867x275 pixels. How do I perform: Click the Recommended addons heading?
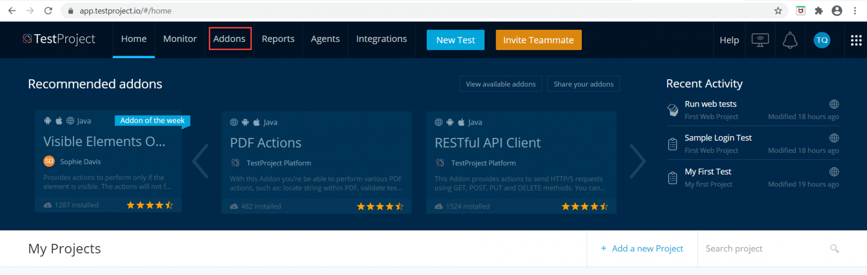point(95,84)
